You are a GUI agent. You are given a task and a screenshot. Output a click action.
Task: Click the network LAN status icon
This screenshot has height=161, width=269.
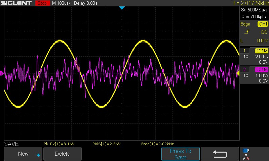246,157
